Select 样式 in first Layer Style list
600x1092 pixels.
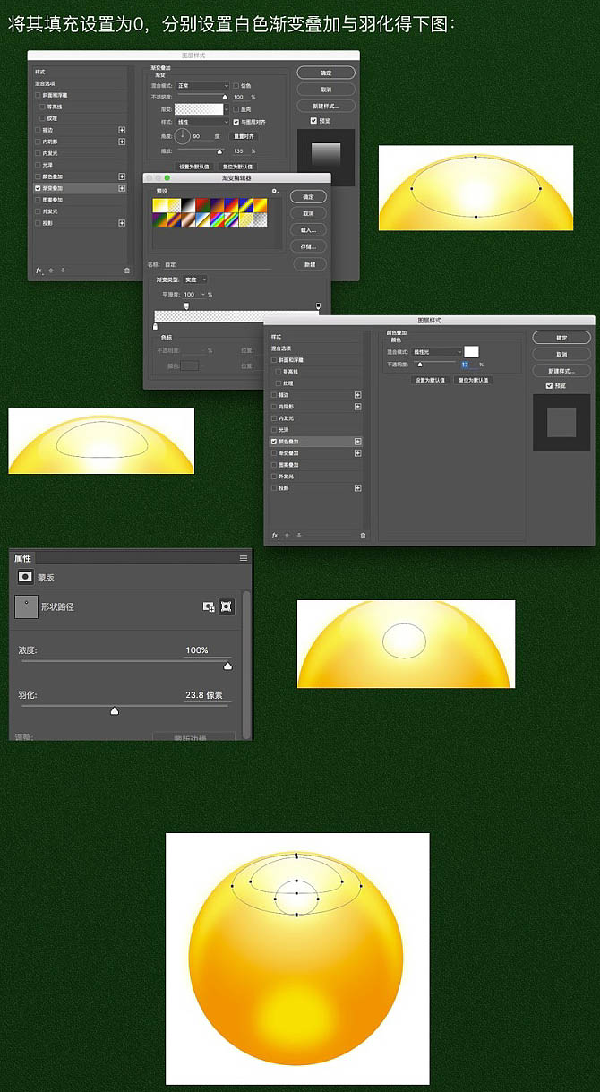coord(40,72)
